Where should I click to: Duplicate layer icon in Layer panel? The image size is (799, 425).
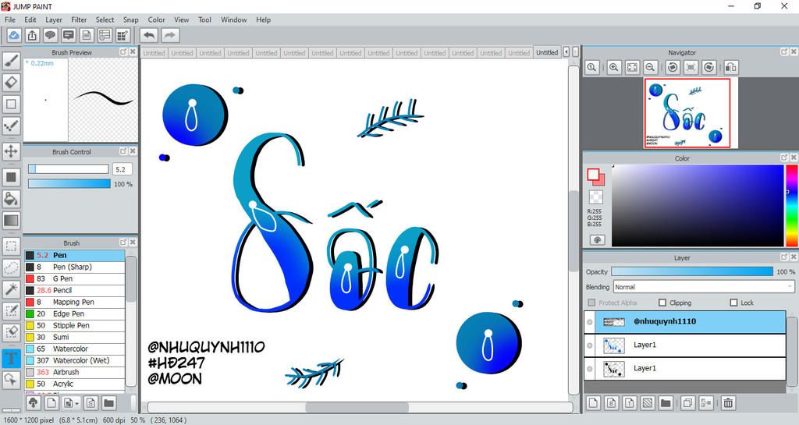point(687,403)
